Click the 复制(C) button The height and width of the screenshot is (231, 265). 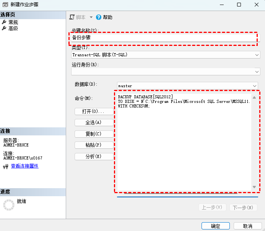(94, 134)
